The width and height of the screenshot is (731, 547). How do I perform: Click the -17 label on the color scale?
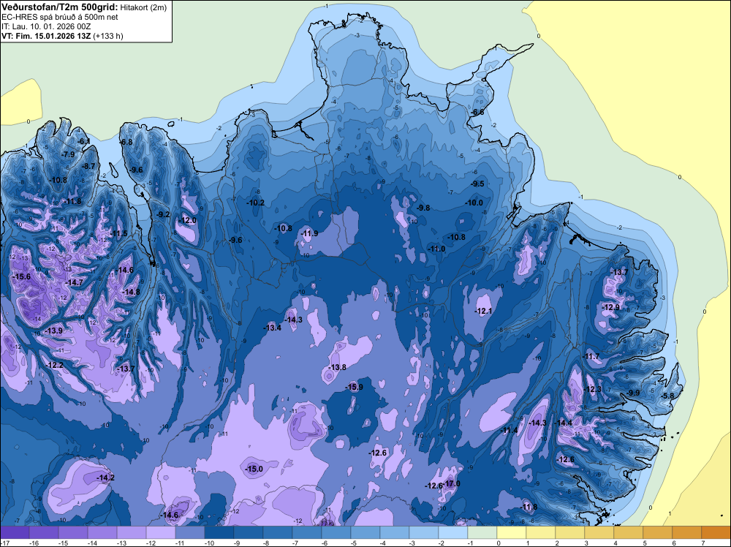4,543
